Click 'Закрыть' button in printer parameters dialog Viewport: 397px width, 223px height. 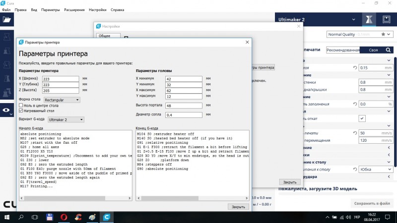point(237,207)
